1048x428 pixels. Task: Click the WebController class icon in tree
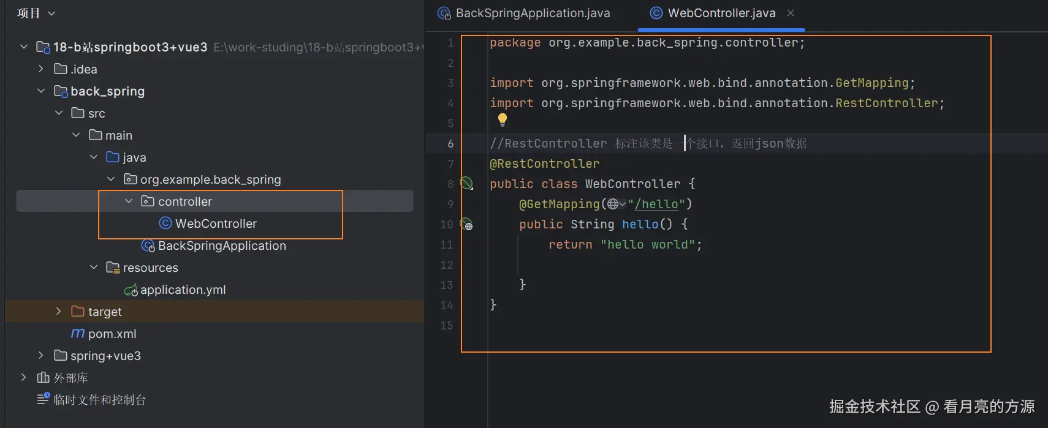coord(165,223)
